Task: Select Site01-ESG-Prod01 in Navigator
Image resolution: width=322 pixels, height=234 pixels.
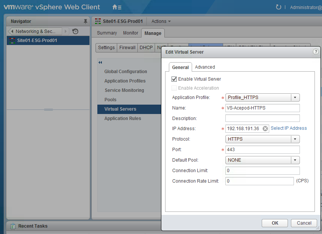Action: point(48,40)
